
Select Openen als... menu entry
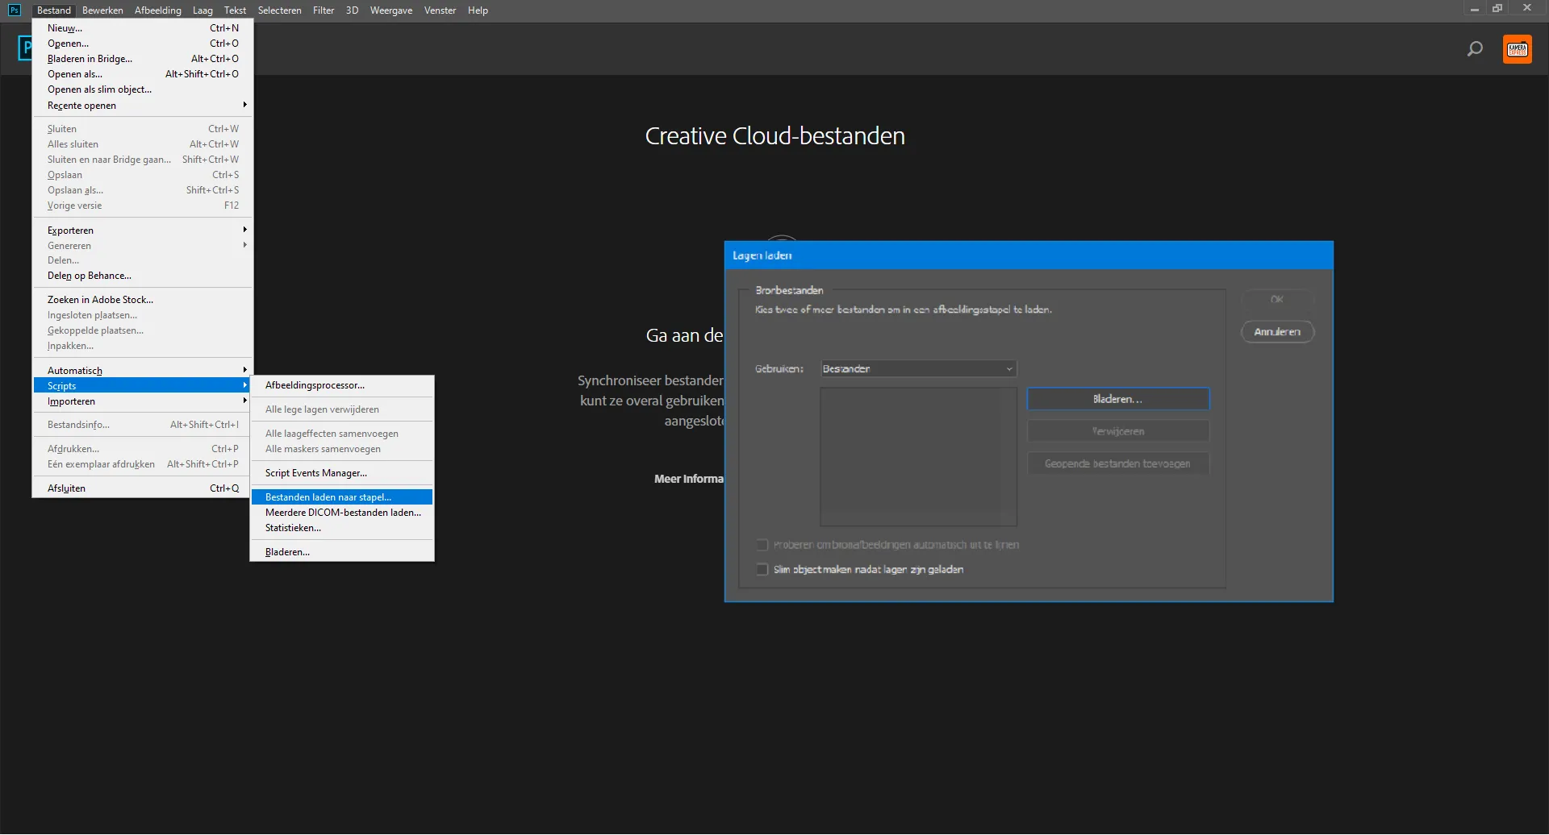pyautogui.click(x=143, y=74)
